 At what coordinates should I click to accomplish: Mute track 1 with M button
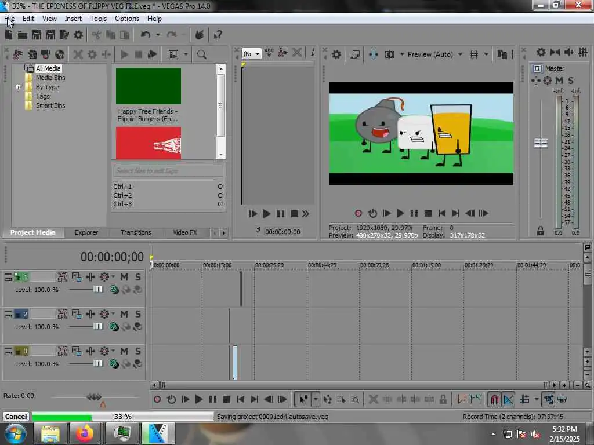[x=124, y=277]
